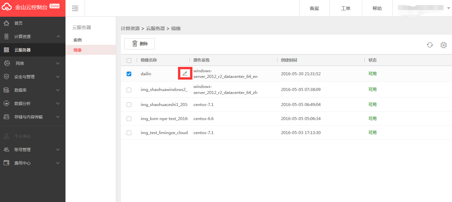452x202 pixels.
Task: Click the 费用中心 wallet icon
Action: (x=6, y=163)
